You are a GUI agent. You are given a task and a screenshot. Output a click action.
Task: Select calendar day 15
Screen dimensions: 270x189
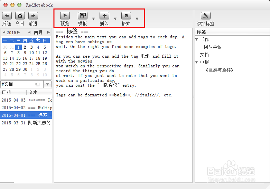(18, 58)
